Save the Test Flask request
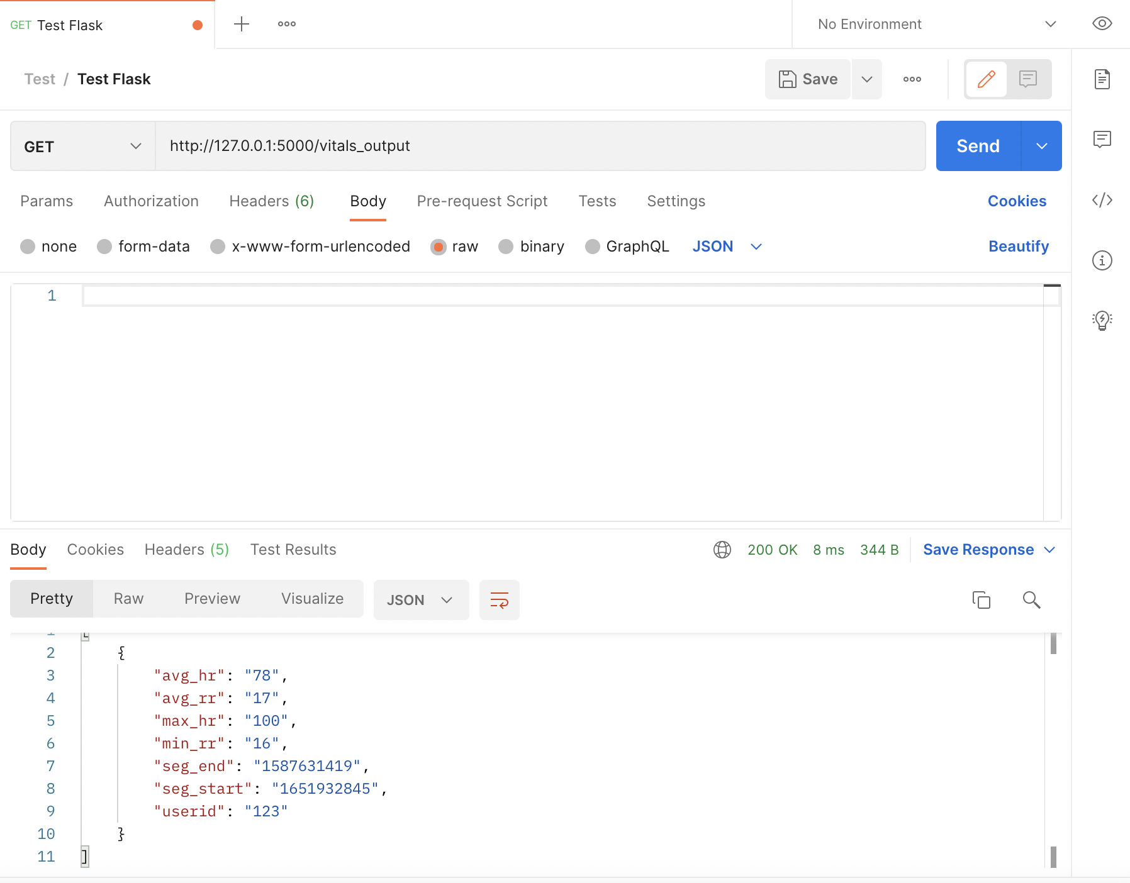The height and width of the screenshot is (883, 1130). point(808,79)
